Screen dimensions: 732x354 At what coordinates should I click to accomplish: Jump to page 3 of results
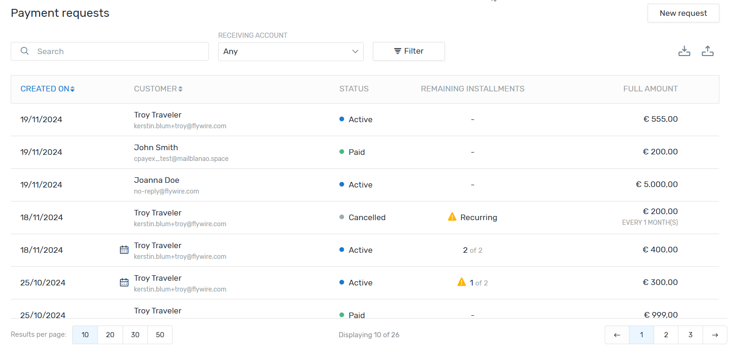[x=690, y=335]
